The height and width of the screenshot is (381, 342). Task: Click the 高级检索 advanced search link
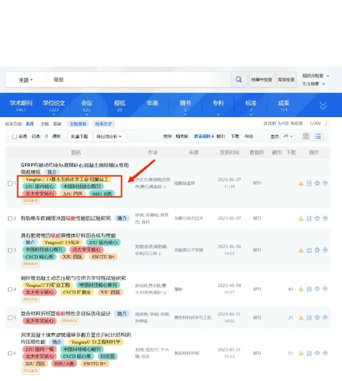click(286, 79)
